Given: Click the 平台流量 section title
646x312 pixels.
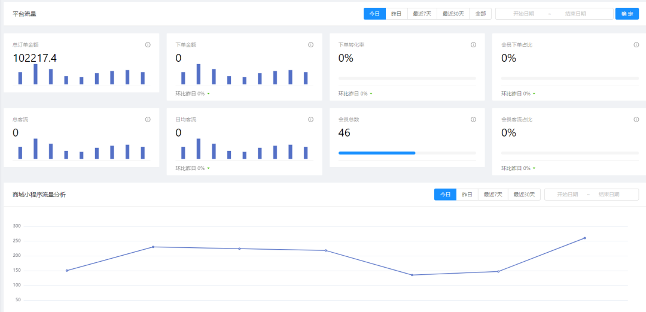Looking at the screenshot, I should coord(25,14).
